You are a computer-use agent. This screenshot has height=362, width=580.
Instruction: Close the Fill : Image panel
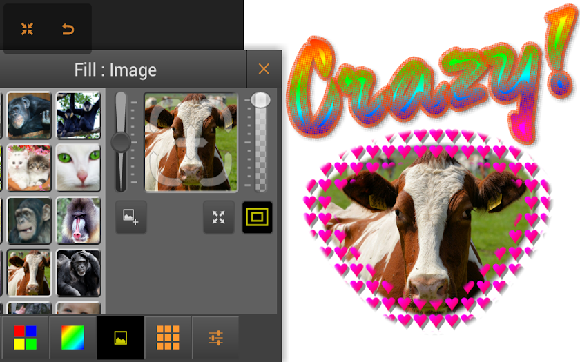pyautogui.click(x=264, y=69)
